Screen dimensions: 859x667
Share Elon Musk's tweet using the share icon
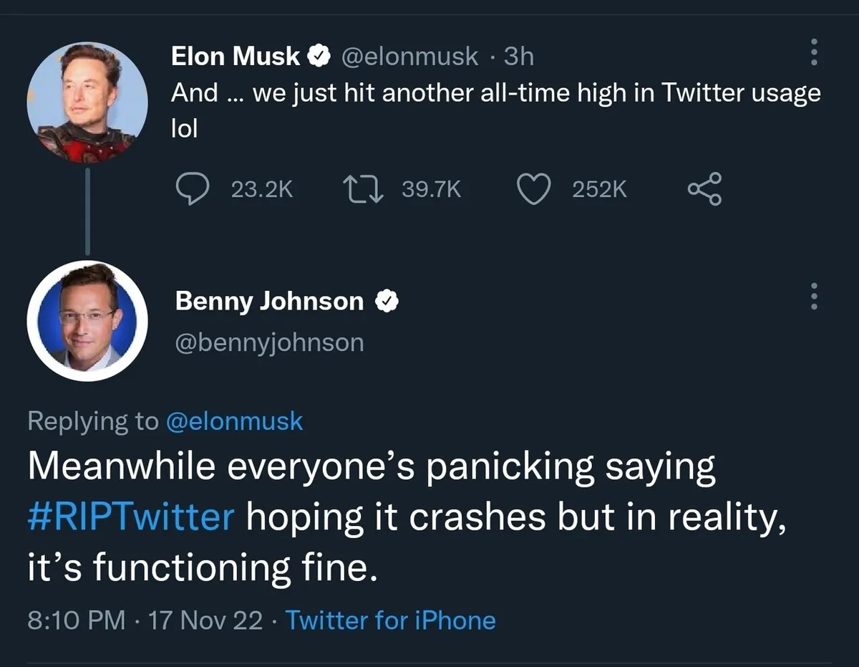[x=704, y=188]
